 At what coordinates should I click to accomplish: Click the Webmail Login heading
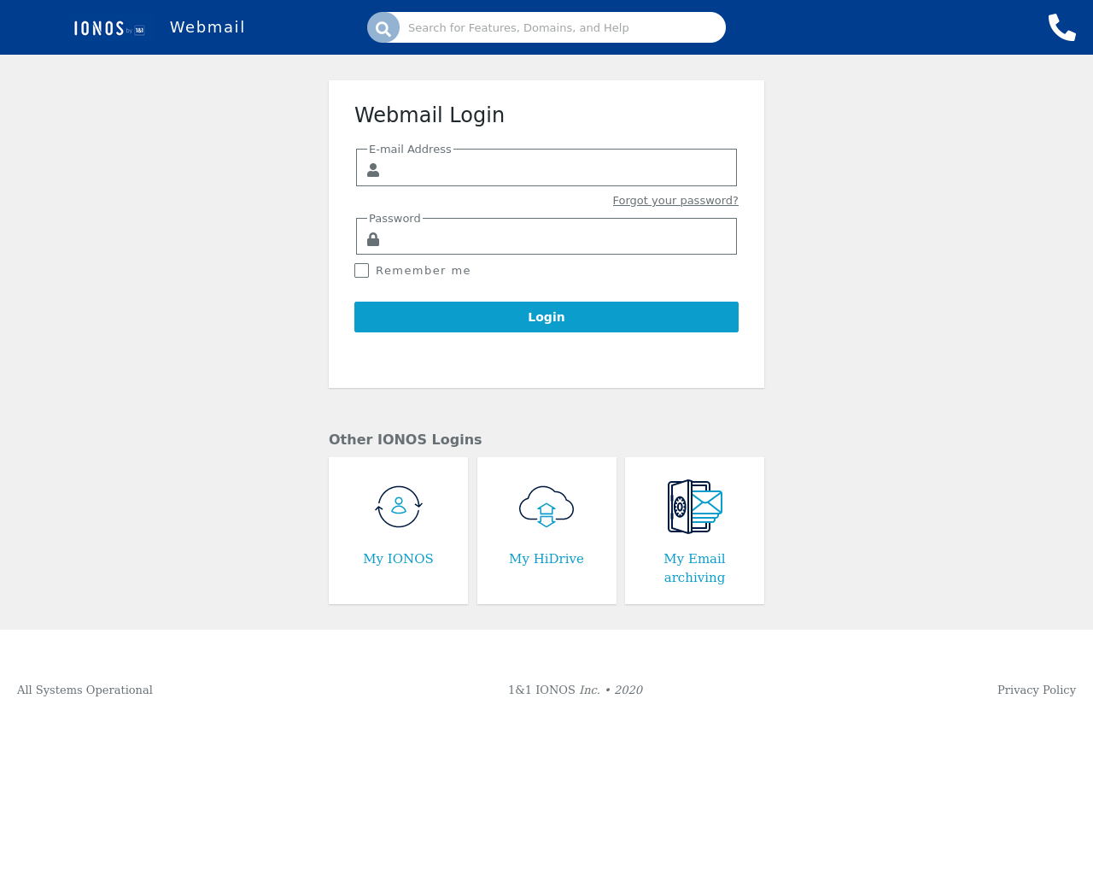(430, 115)
